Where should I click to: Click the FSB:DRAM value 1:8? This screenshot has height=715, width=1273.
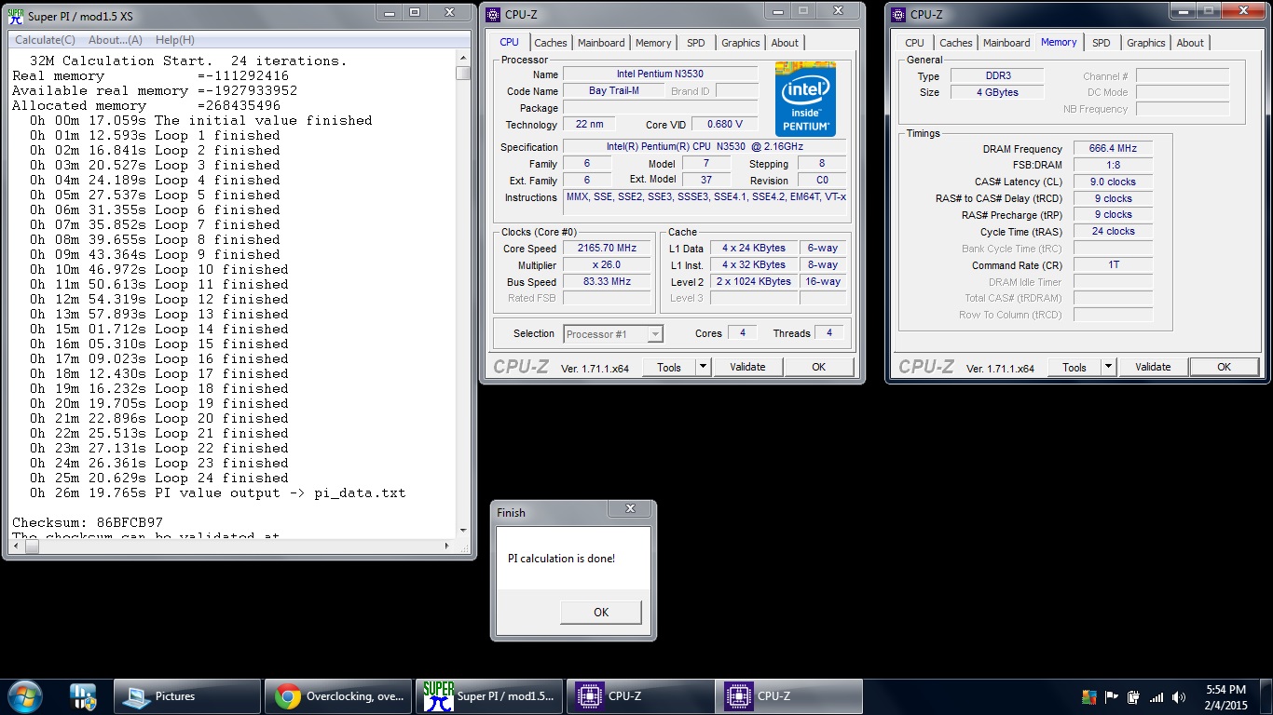(1113, 166)
